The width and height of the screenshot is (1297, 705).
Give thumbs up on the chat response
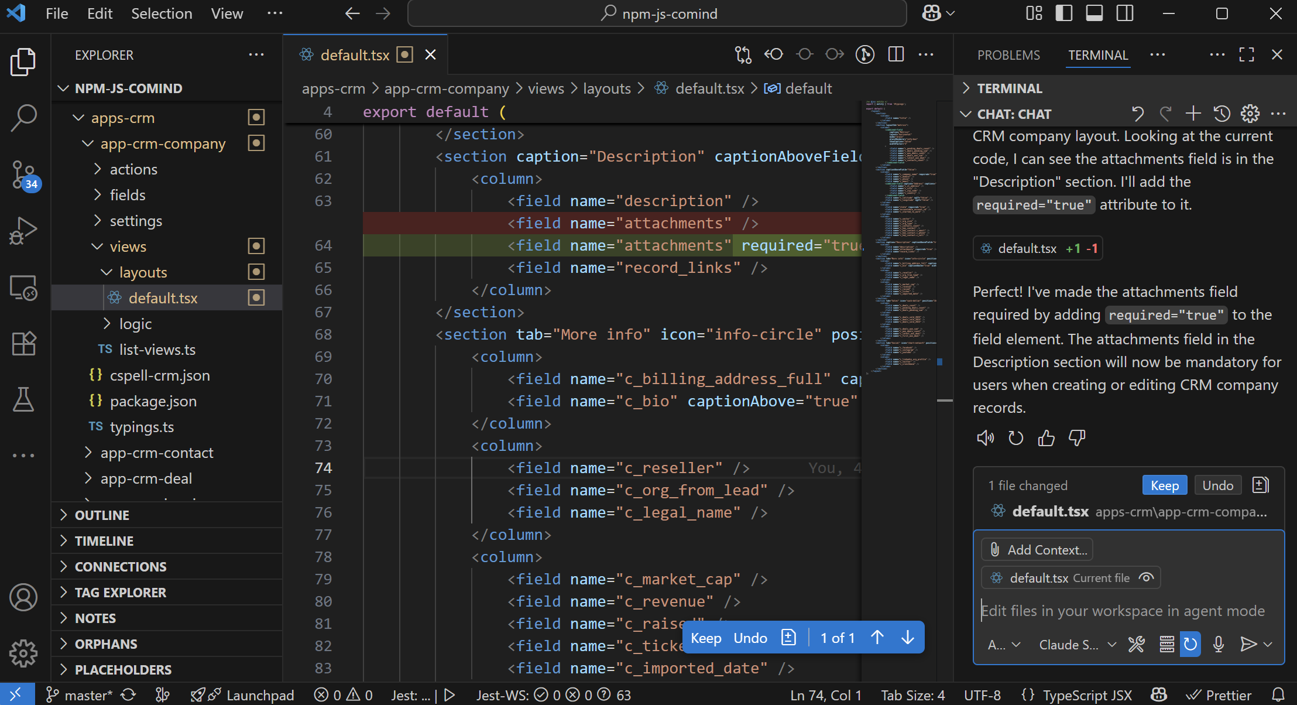[1046, 437]
